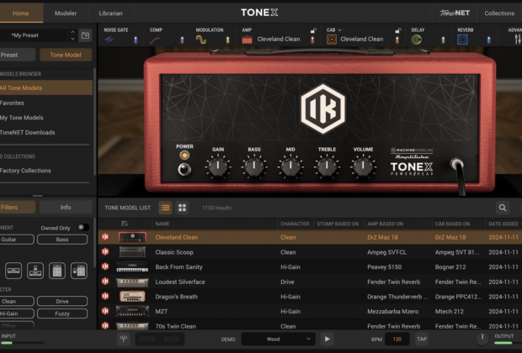522x353 pixels.
Task: Filter by Bass instrument
Action: point(62,240)
